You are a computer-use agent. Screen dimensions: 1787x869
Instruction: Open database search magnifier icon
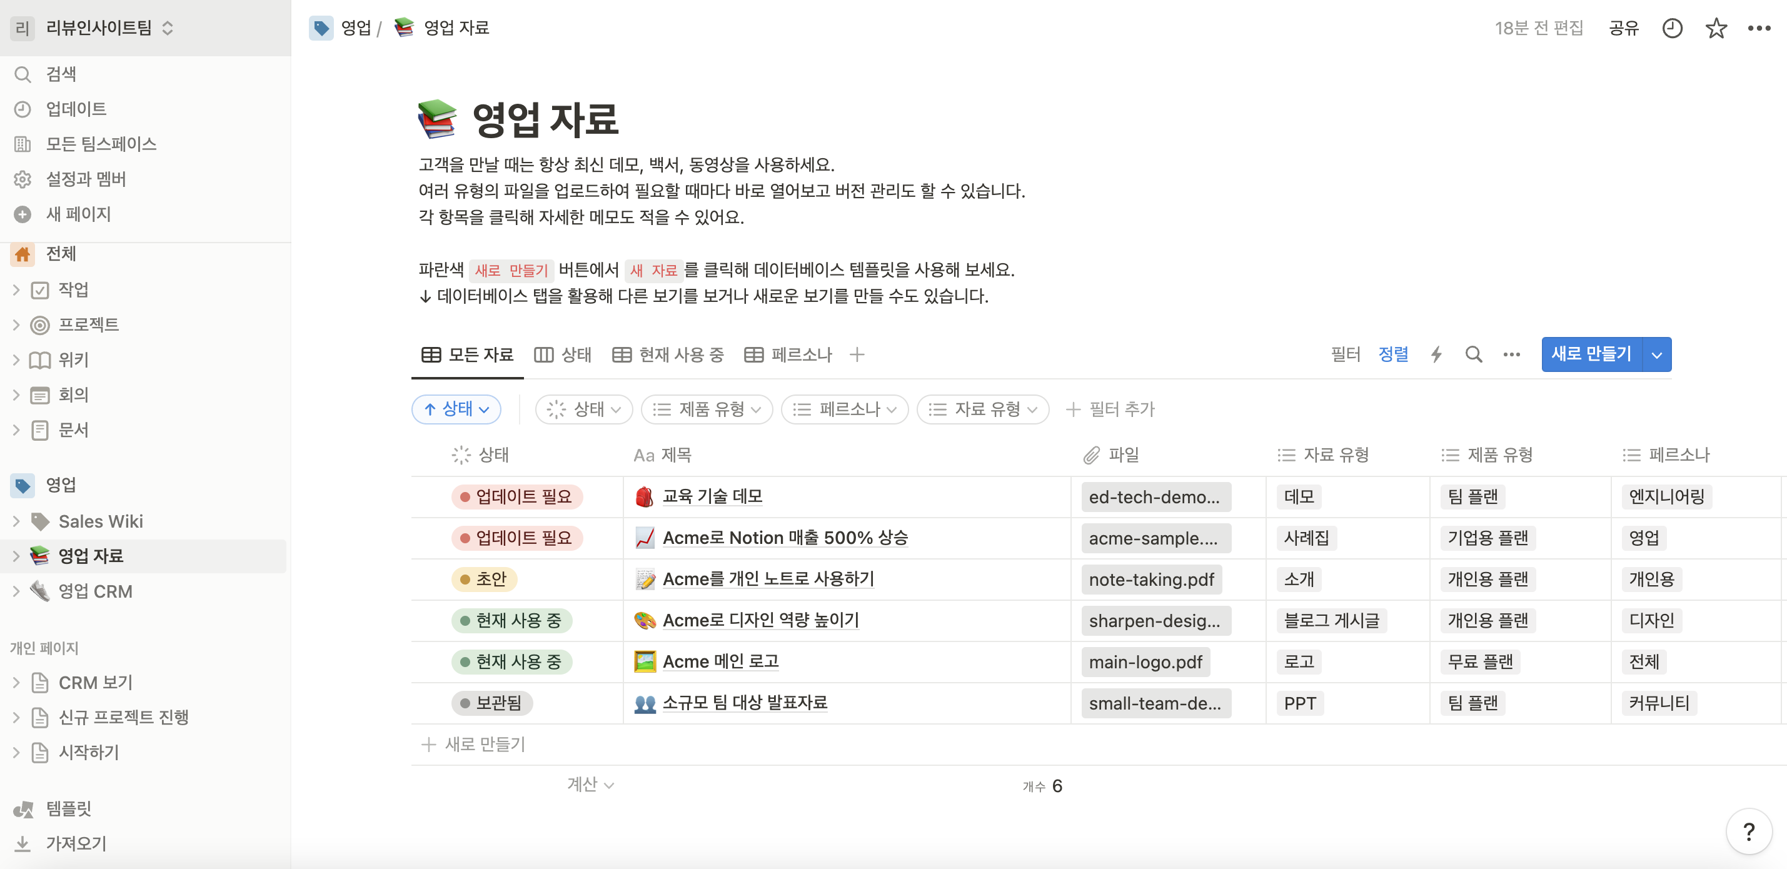click(x=1474, y=354)
